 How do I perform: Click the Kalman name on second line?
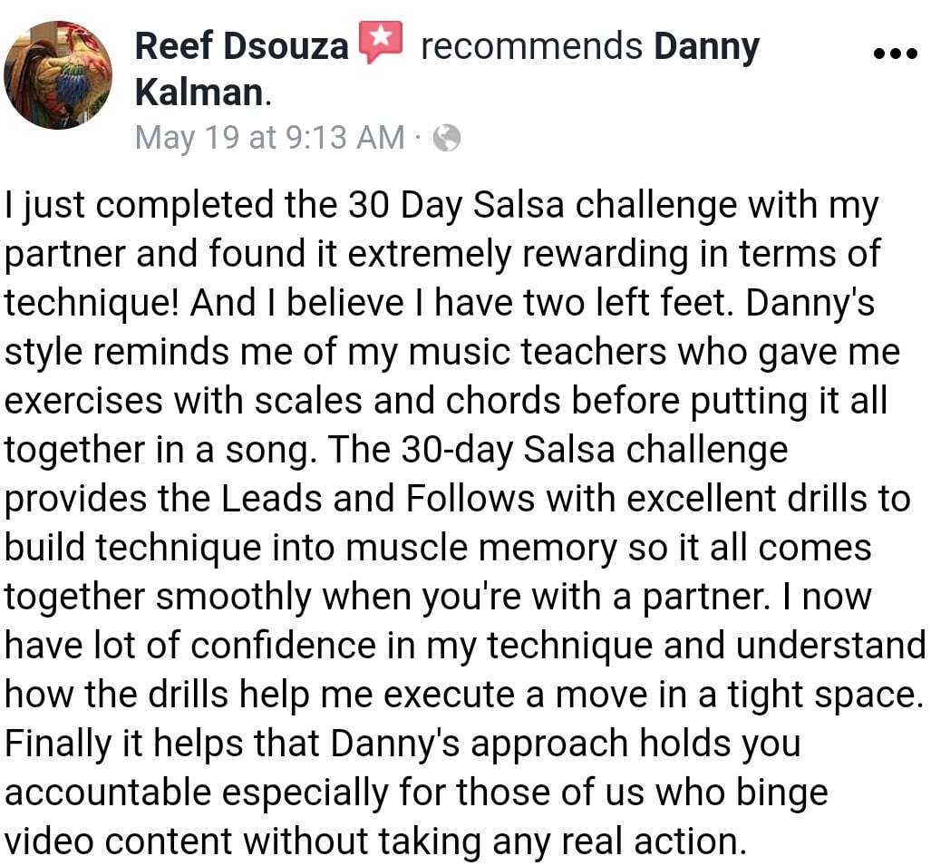[x=199, y=92]
